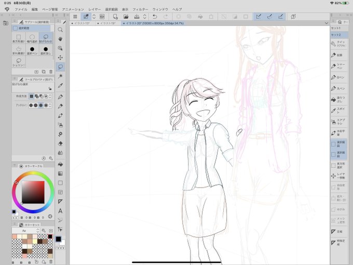Open 編集 menu
Screen dimensions: 353x265
(x=35, y=9)
